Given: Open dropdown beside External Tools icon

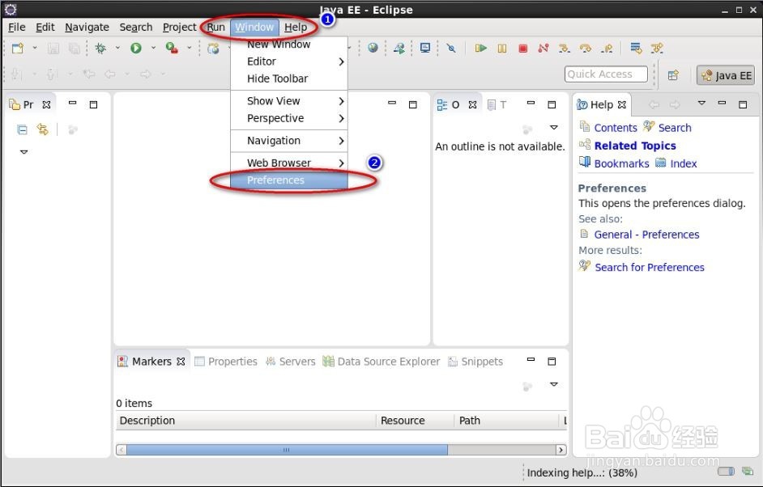Looking at the screenshot, I should pyautogui.click(x=189, y=48).
